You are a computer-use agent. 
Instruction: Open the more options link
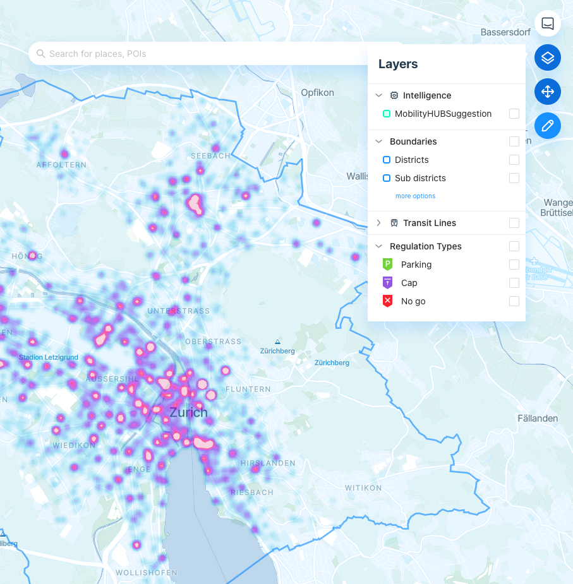(x=415, y=196)
